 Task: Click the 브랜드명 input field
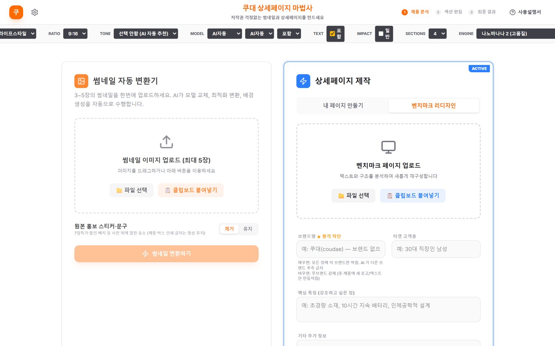[x=341, y=249]
